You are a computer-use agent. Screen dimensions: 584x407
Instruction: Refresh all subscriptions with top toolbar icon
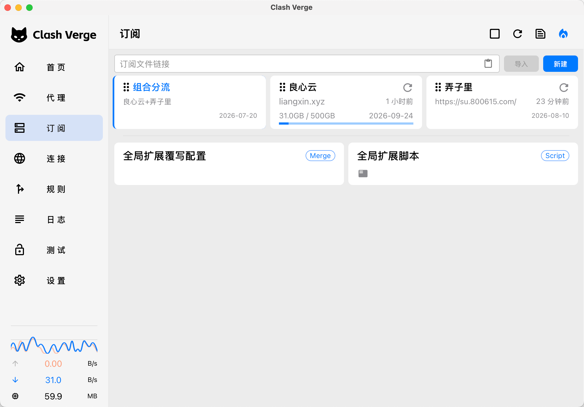518,34
